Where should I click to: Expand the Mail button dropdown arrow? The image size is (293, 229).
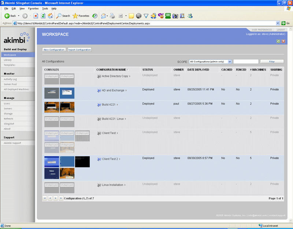pyautogui.click(x=107, y=16)
